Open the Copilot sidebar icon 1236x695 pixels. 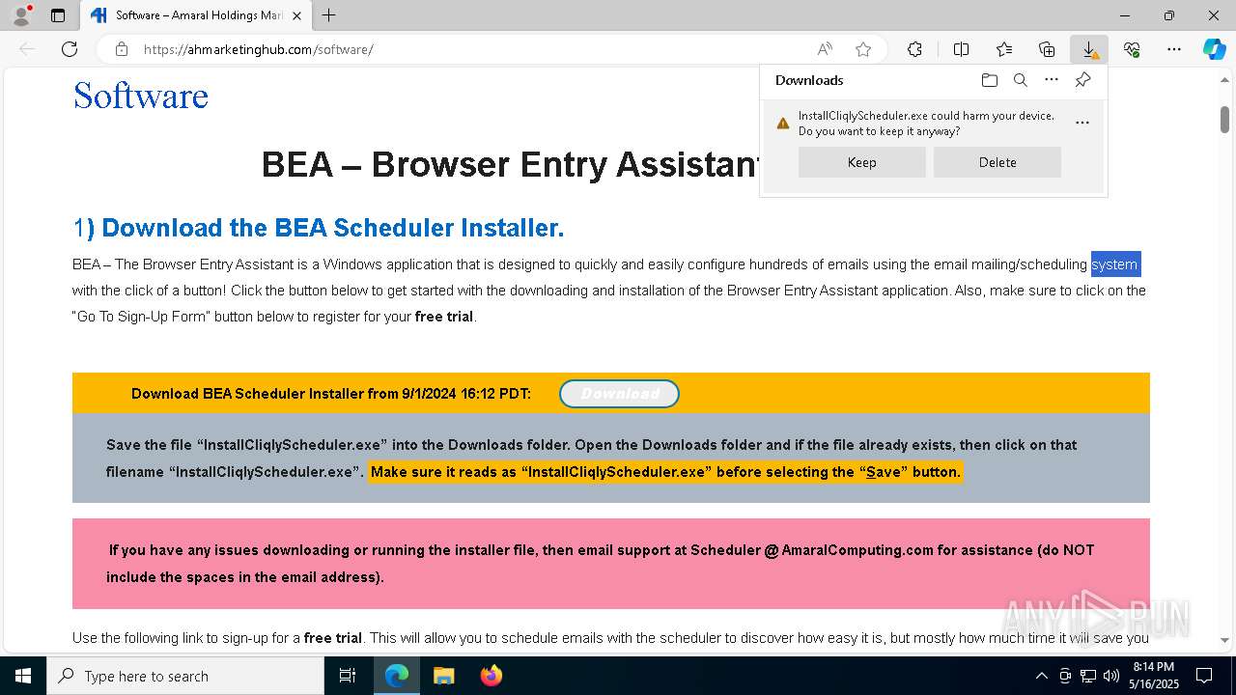(1214, 49)
